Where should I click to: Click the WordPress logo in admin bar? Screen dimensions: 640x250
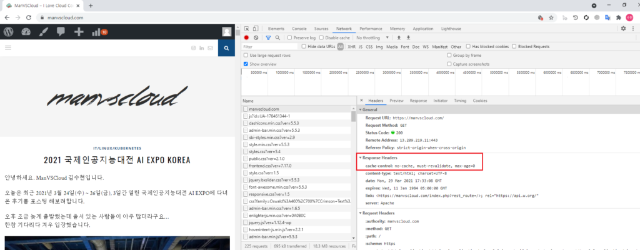point(9,32)
